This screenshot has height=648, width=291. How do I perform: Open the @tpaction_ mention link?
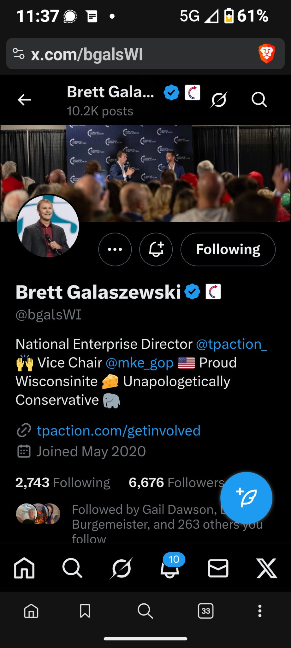(231, 344)
